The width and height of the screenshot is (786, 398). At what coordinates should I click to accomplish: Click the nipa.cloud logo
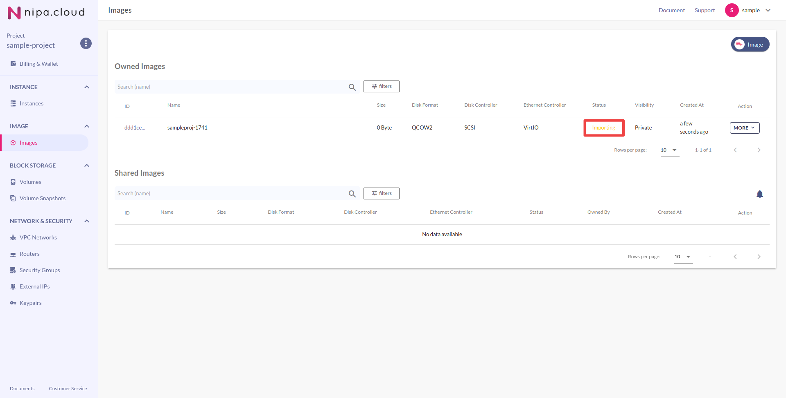tap(46, 13)
